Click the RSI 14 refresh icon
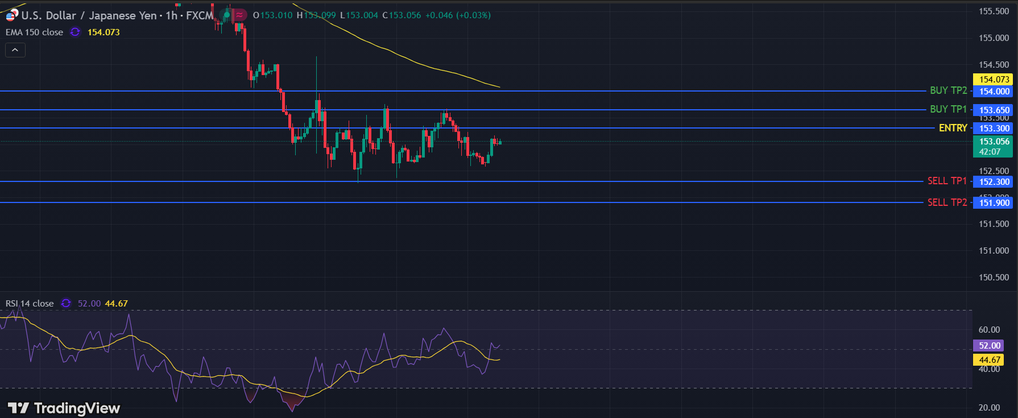Image resolution: width=1018 pixels, height=418 pixels. pyautogui.click(x=66, y=304)
